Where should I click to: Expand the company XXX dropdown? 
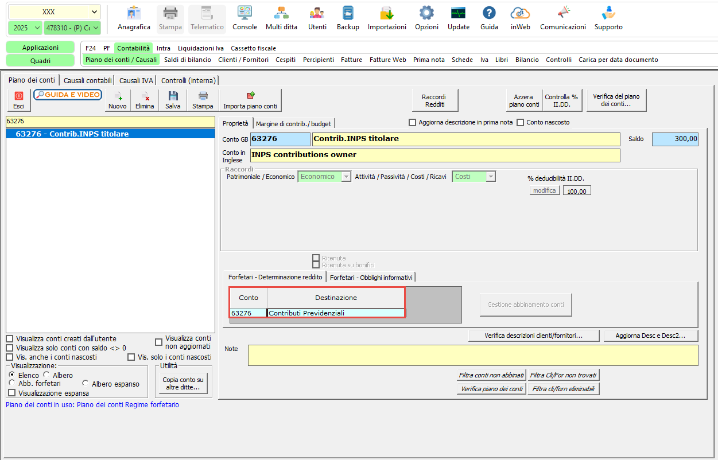pyautogui.click(x=55, y=12)
